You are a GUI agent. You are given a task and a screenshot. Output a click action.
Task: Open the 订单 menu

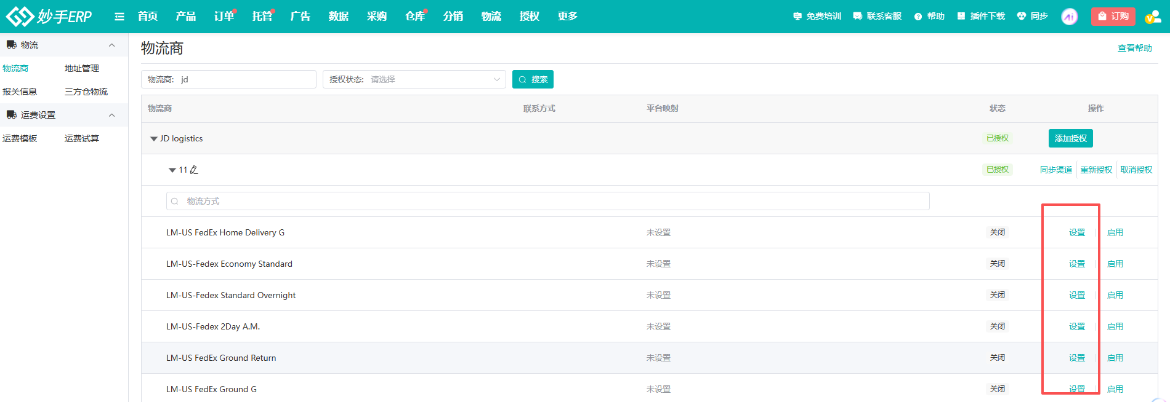[x=224, y=16]
